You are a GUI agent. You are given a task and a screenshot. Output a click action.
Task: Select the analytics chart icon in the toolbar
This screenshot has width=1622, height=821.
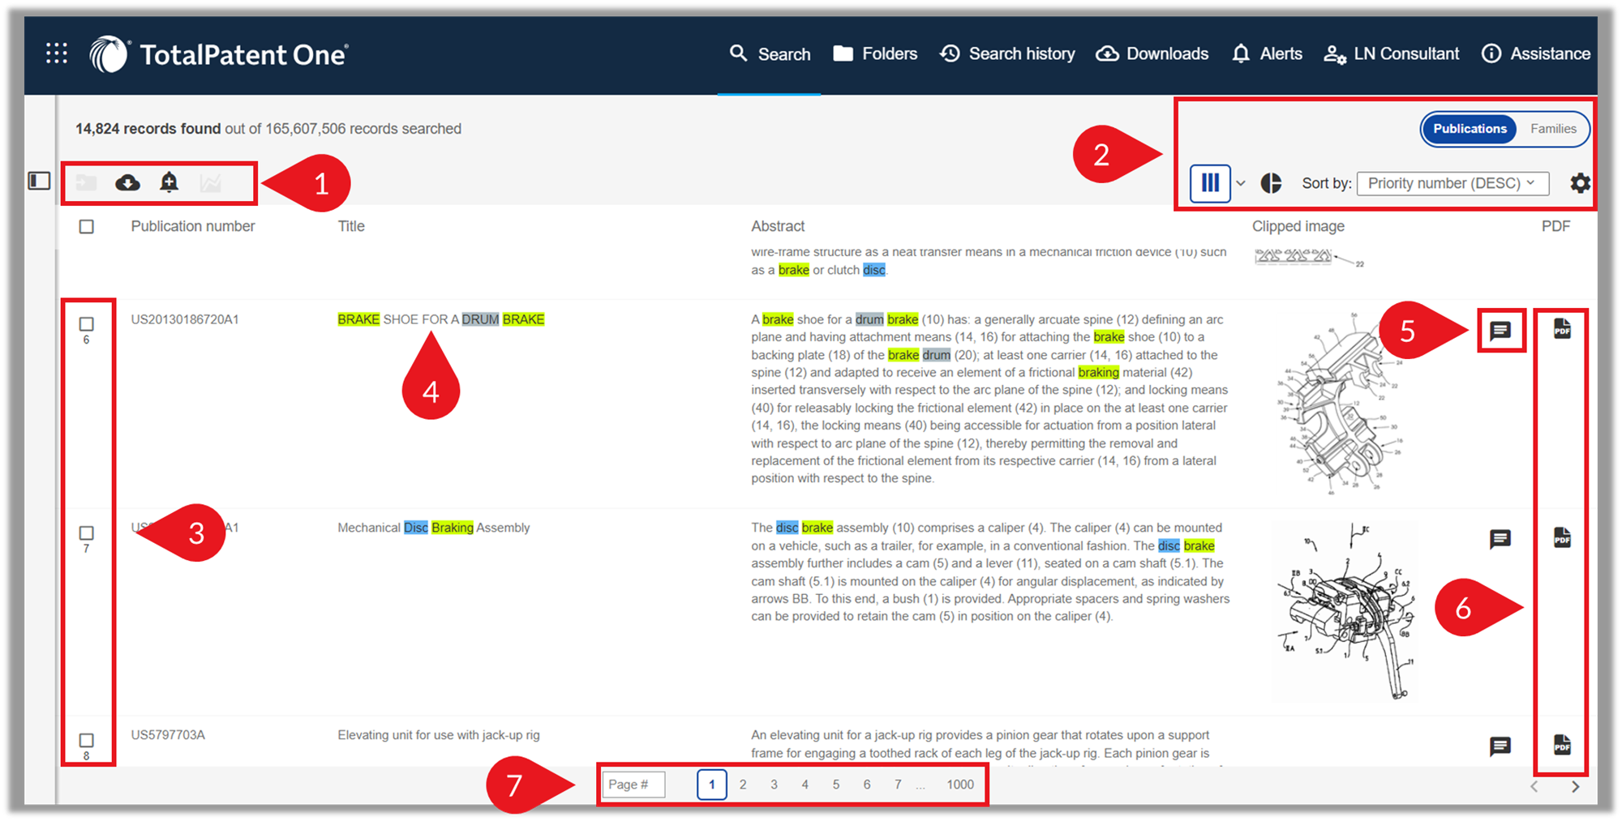(211, 183)
